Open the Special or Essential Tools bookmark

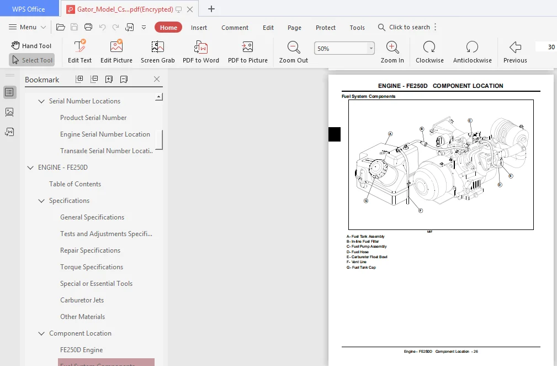click(96, 284)
